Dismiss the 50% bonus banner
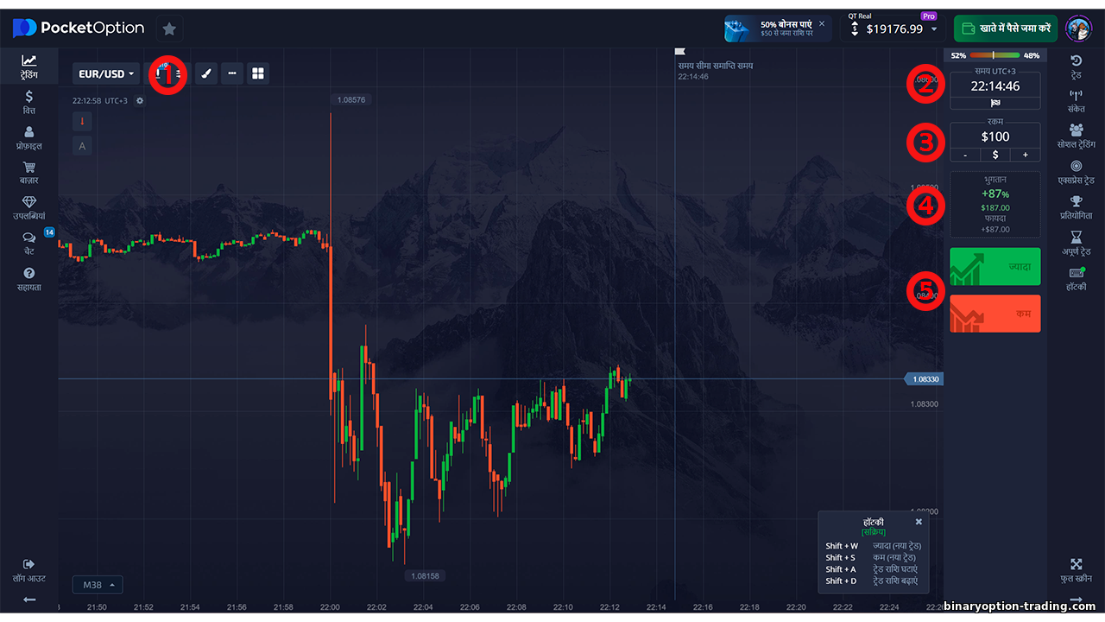Image resolution: width=1105 pixels, height=622 pixels. (x=822, y=23)
